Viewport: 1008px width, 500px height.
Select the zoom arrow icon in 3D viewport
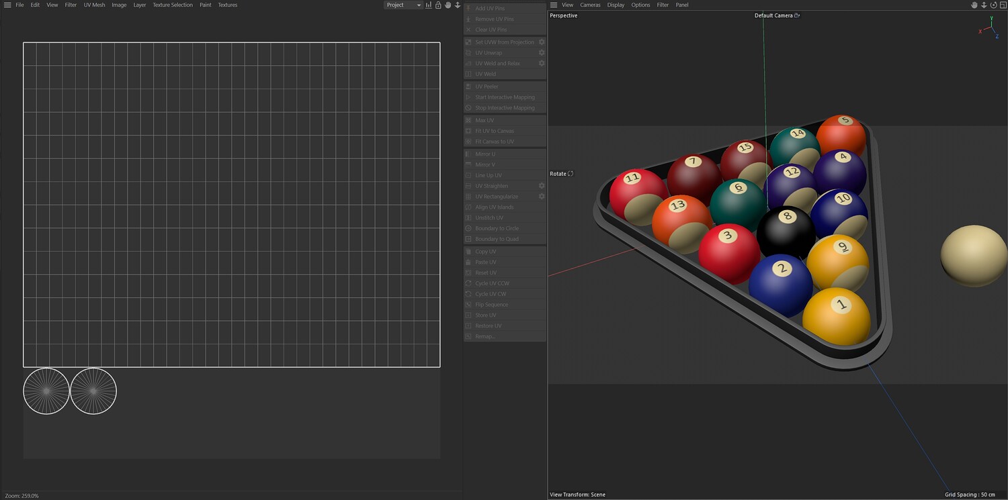984,5
